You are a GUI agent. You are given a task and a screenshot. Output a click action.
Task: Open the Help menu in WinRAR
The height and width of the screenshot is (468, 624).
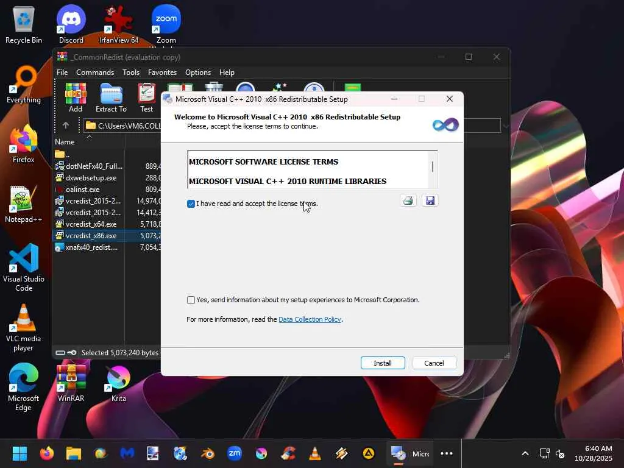[x=227, y=73]
